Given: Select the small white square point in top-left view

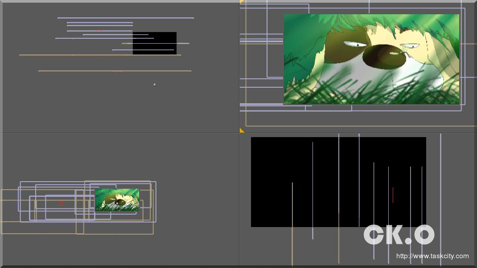Looking at the screenshot, I should click(155, 84).
